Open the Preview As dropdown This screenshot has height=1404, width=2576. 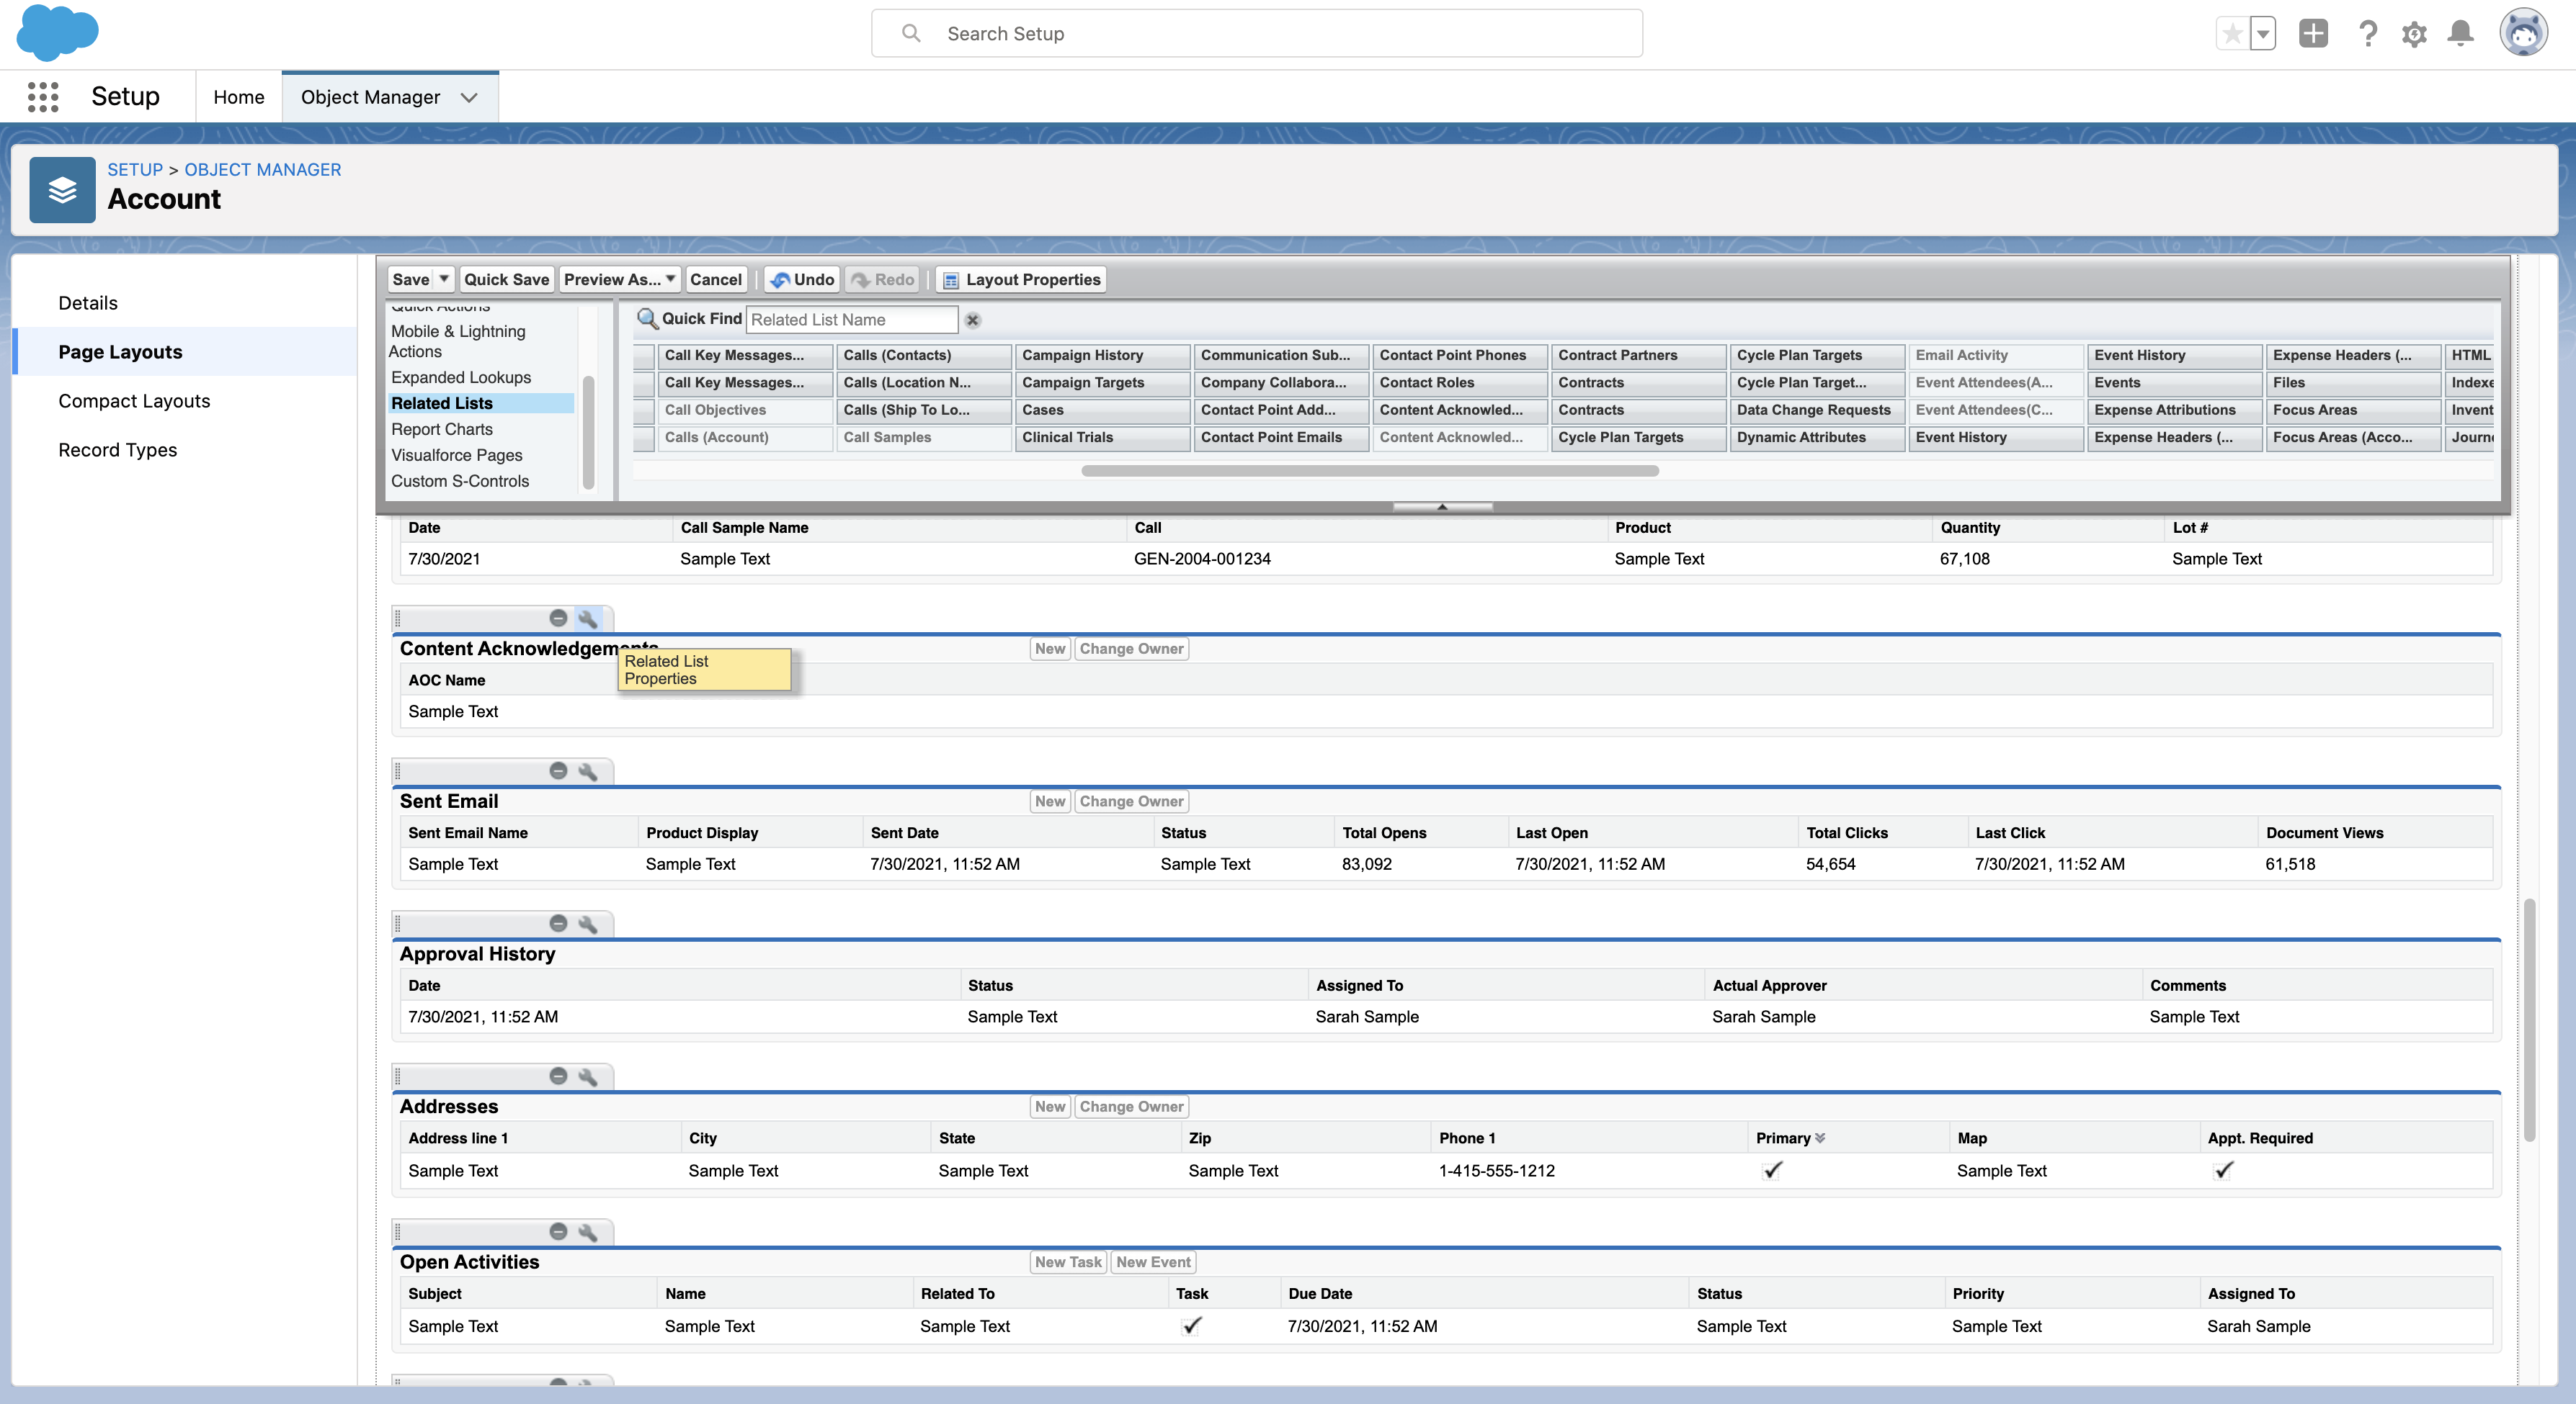620,280
